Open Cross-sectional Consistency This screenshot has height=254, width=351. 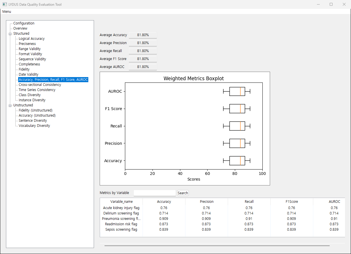click(40, 85)
